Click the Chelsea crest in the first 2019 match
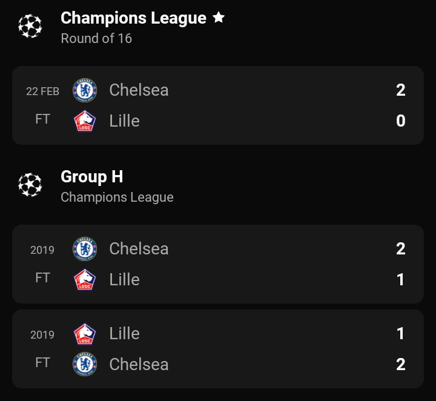Image resolution: width=436 pixels, height=401 pixels. 85,249
